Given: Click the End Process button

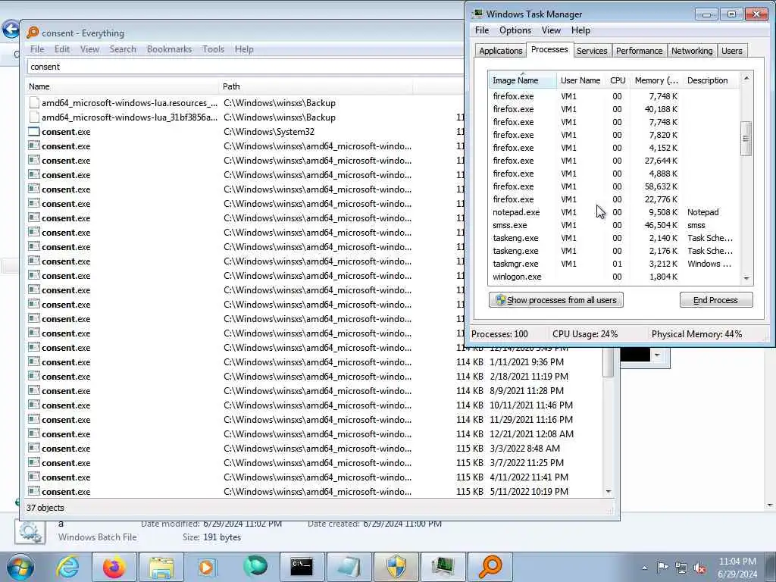Looking at the screenshot, I should point(715,300).
